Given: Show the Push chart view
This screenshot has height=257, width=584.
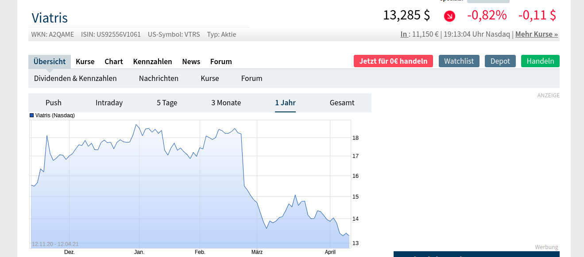Looking at the screenshot, I should click(54, 103).
